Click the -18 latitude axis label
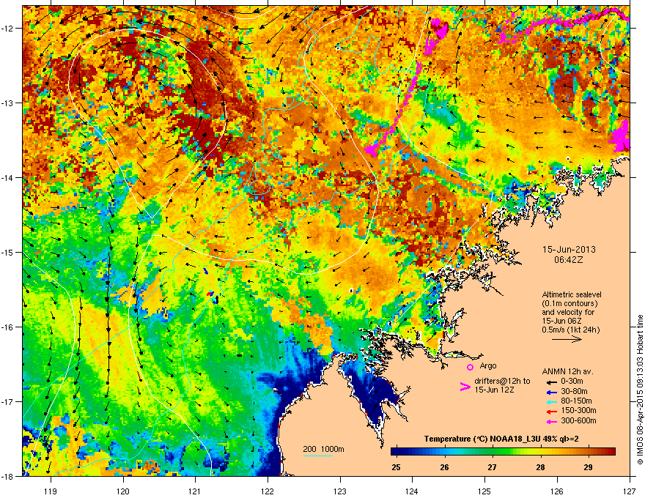The height and width of the screenshot is (498, 645). (8, 476)
